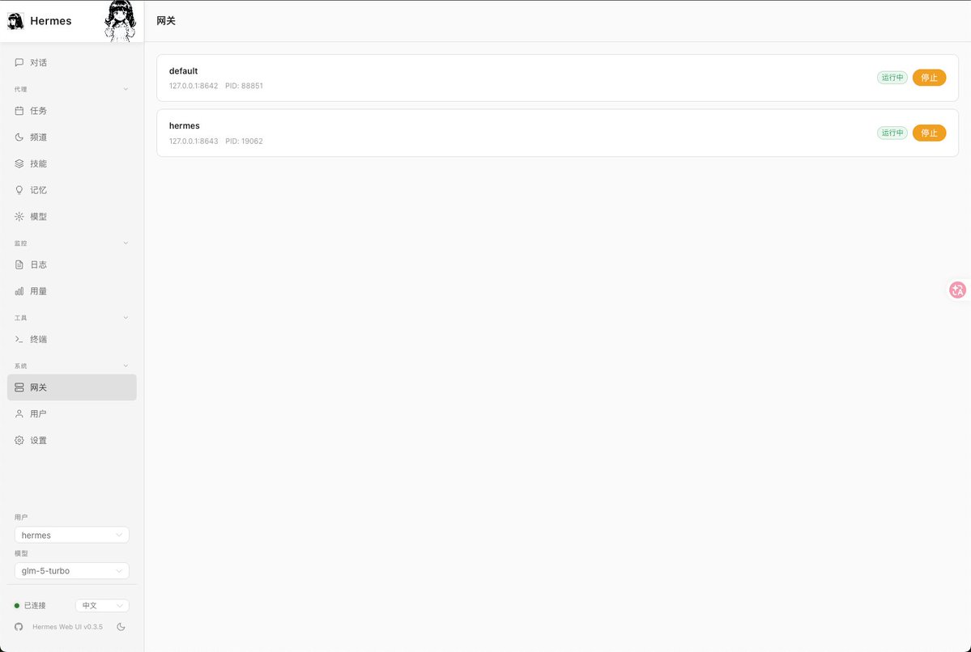Viewport: 971px width, 652px height.
Task: Open the 用户 dropdown showing hermes
Action: tap(72, 535)
